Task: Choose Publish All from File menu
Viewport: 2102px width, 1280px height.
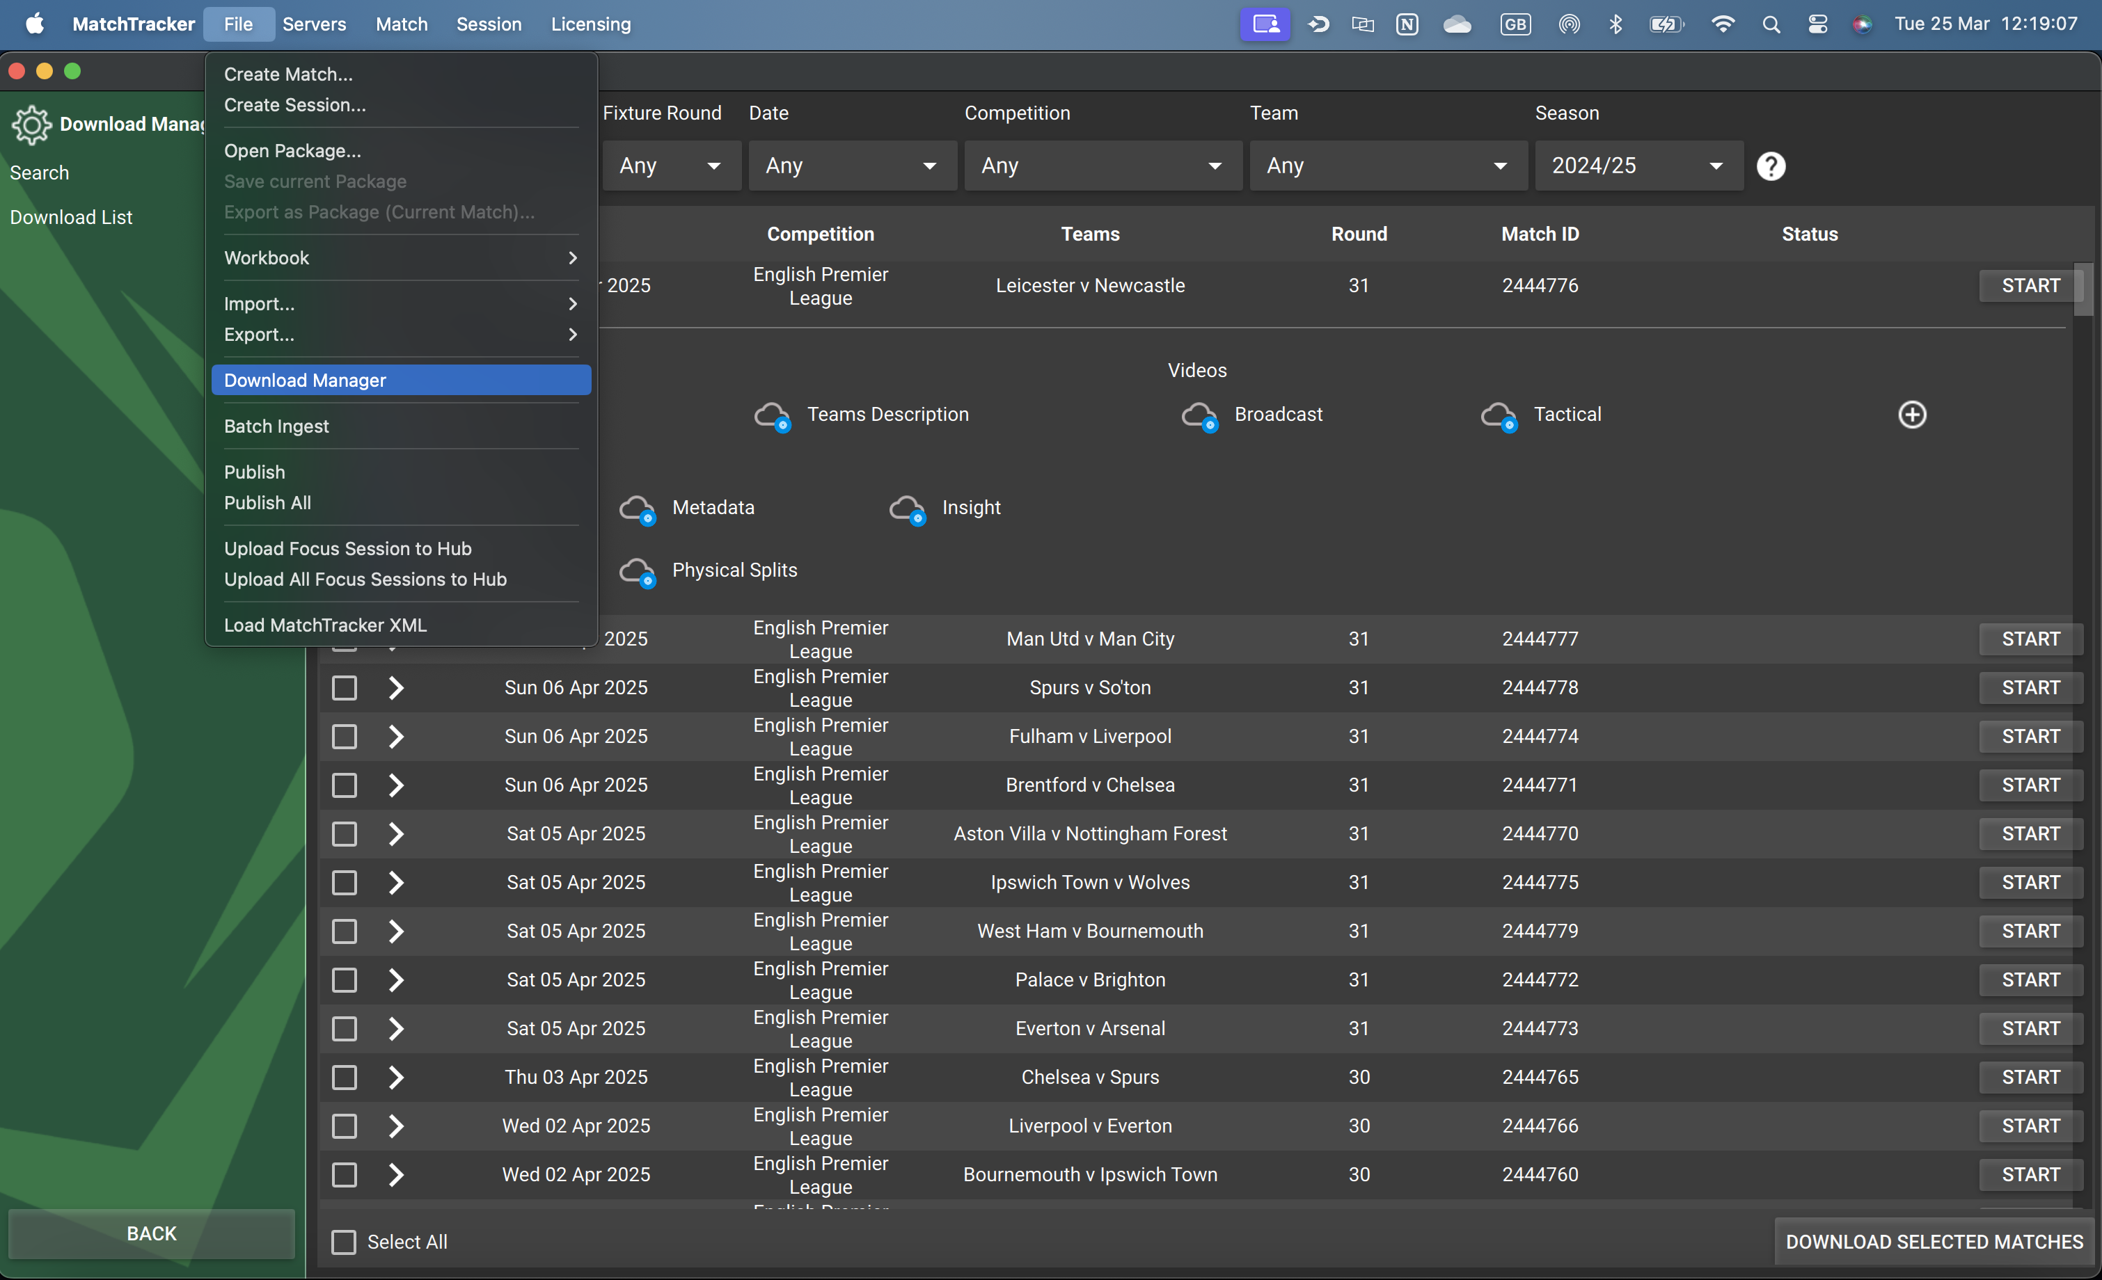Action: [x=401, y=503]
